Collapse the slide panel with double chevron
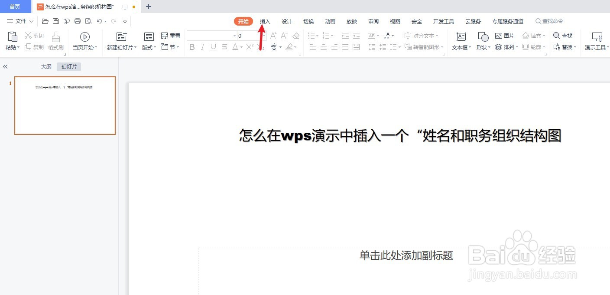 tap(5, 67)
